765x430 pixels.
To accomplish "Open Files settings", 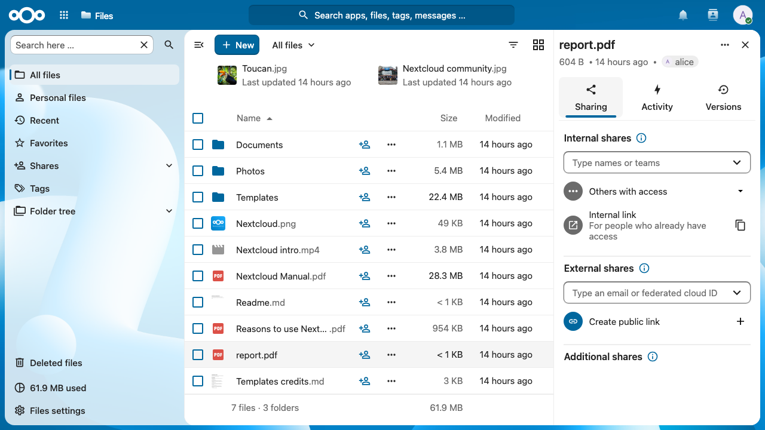I will pos(94,410).
